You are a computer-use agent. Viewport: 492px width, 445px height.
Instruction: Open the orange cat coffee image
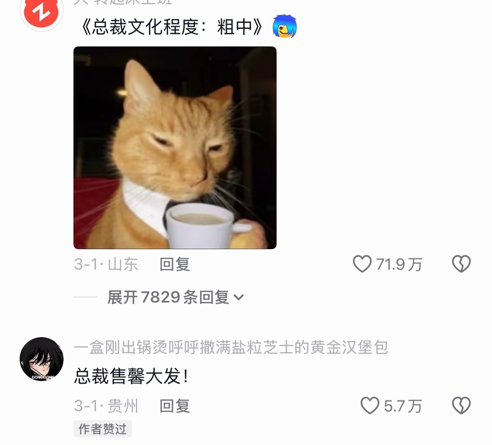tap(175, 148)
